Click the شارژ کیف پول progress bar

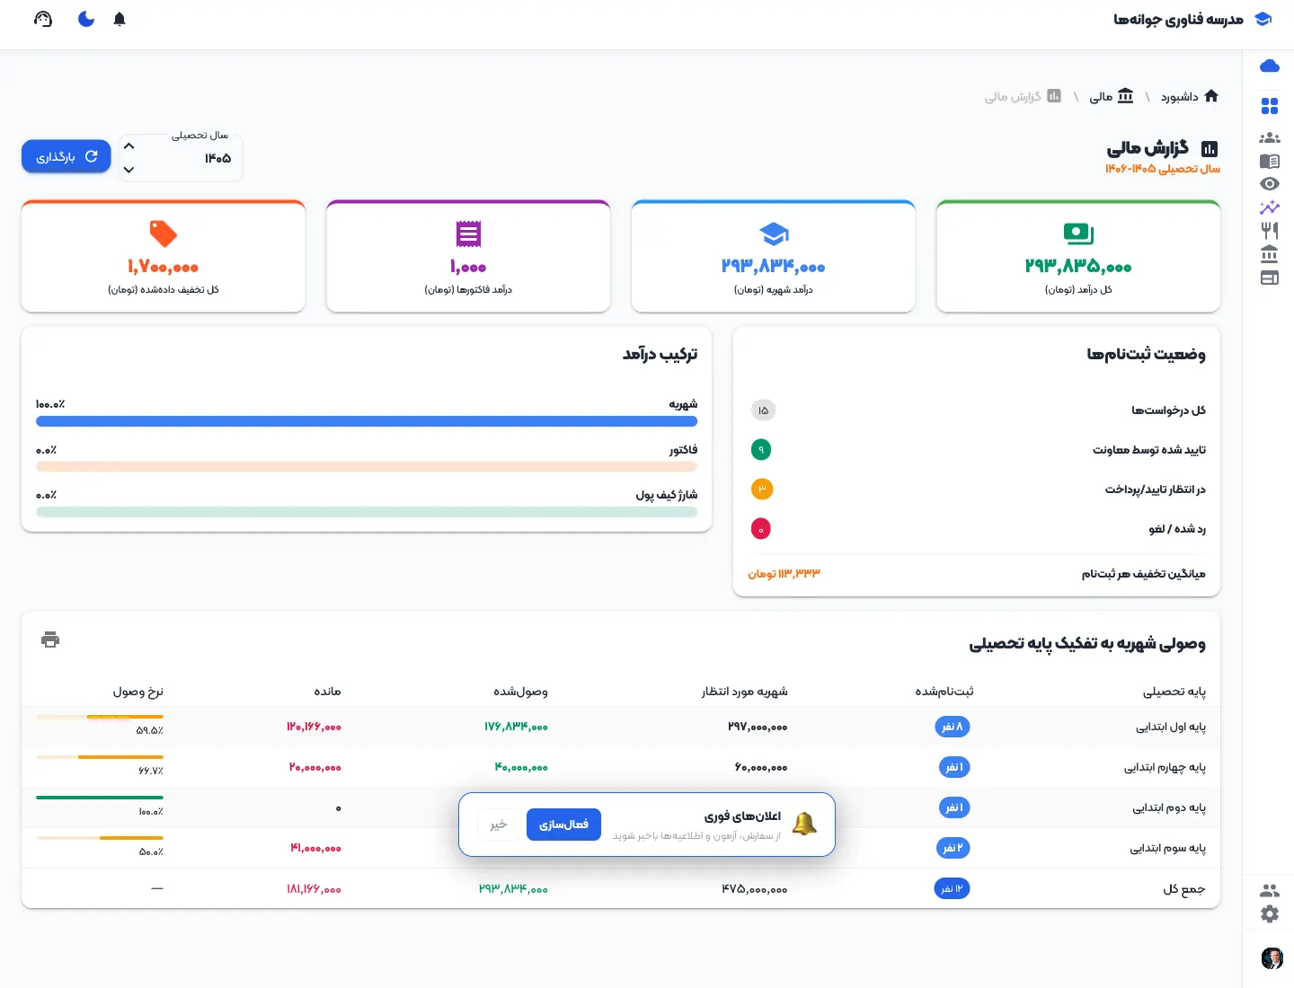pyautogui.click(x=367, y=512)
